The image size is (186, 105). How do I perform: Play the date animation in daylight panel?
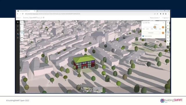(163, 33)
